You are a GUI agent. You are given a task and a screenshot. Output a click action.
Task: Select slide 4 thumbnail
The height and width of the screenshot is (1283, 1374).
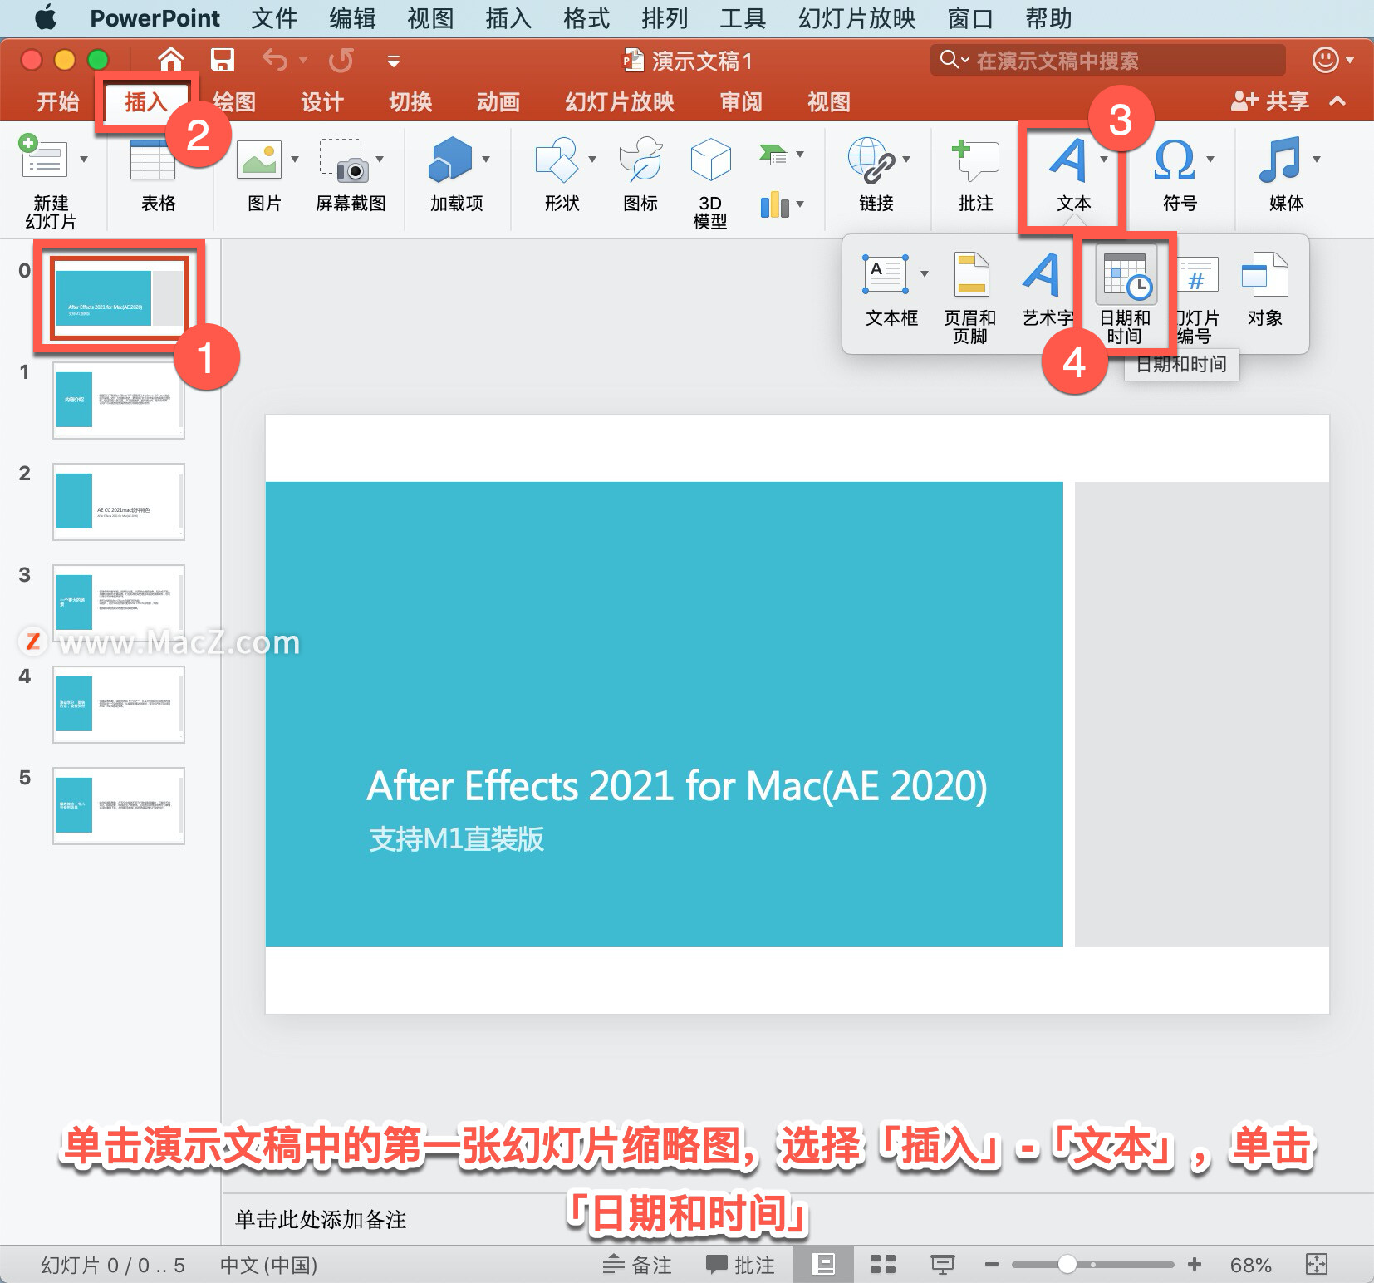119,705
